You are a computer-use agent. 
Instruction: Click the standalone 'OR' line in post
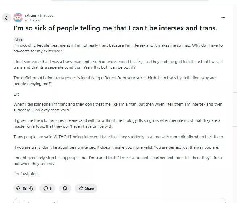click(x=16, y=94)
